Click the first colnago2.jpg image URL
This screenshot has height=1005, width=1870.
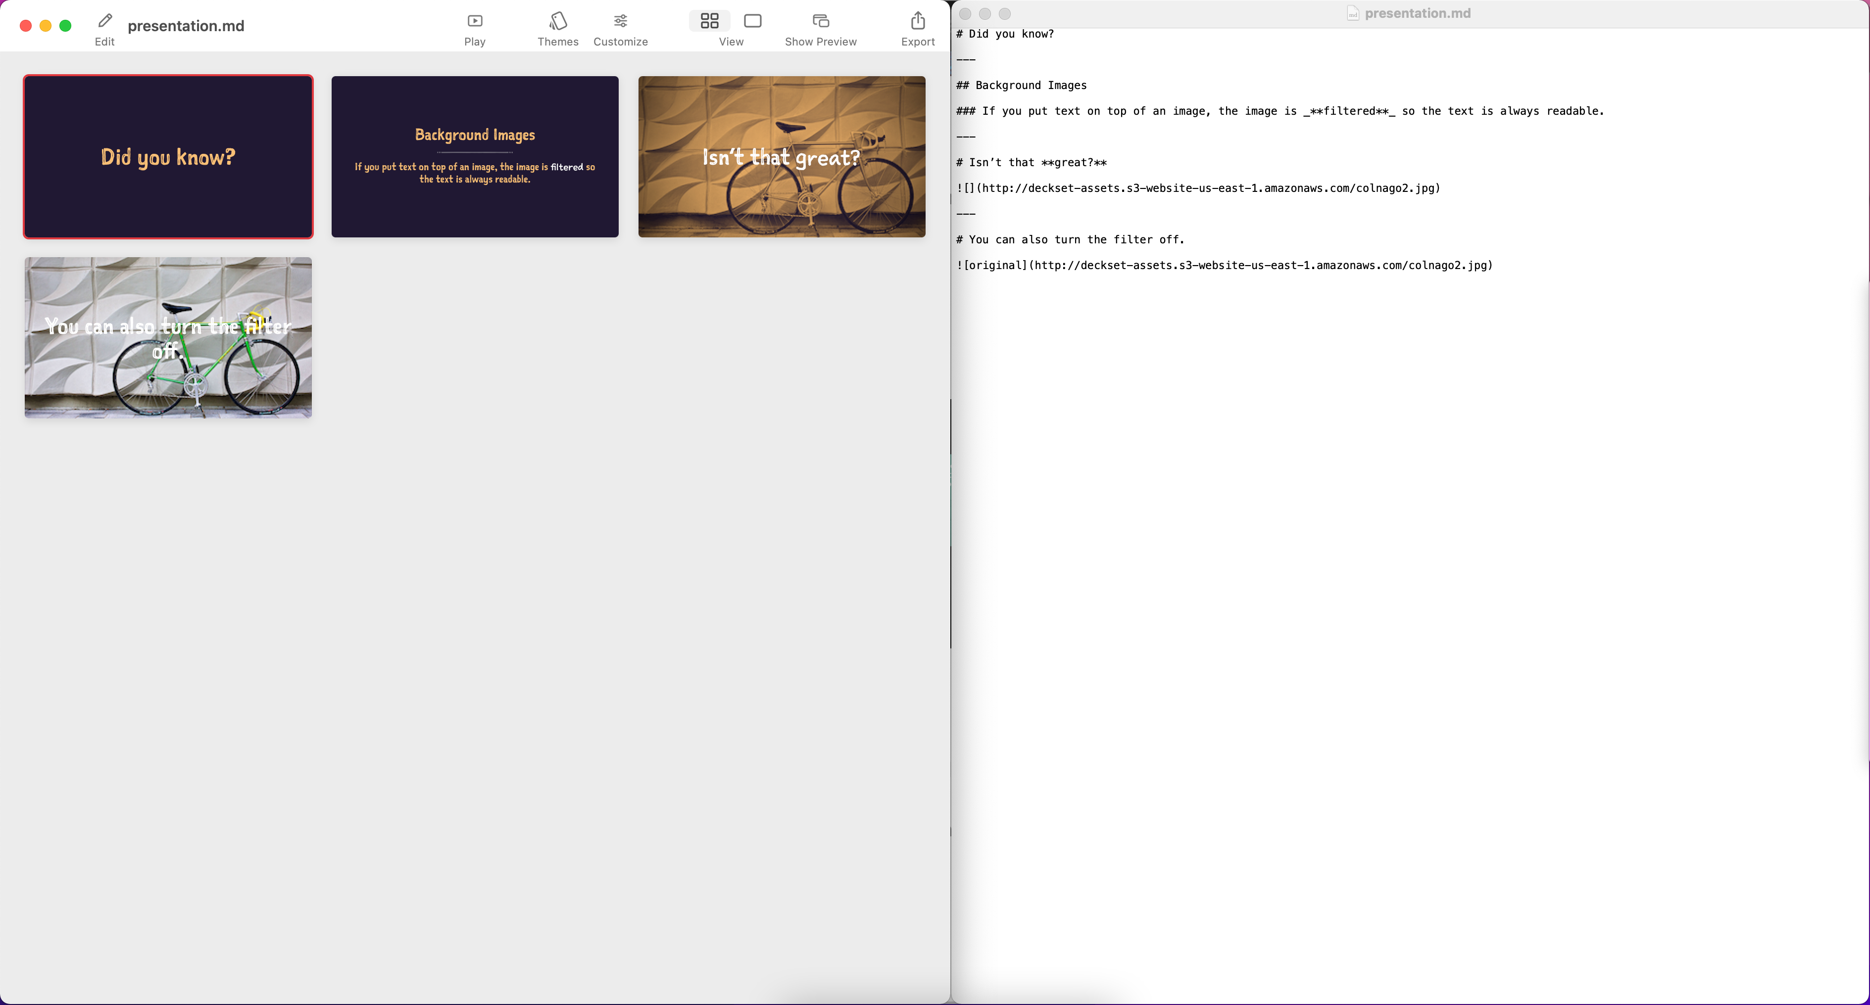coord(1209,188)
